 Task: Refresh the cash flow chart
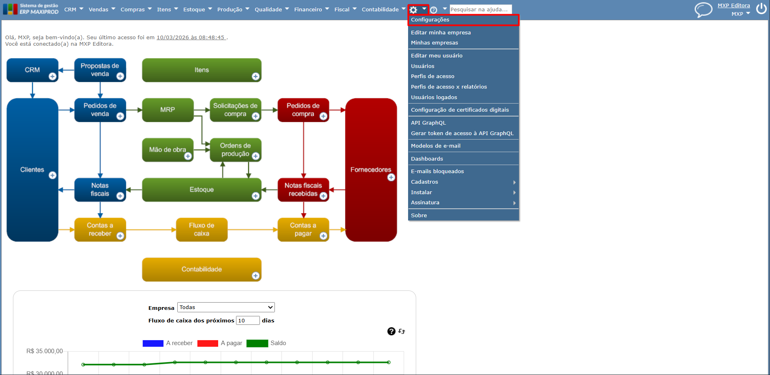tap(402, 331)
